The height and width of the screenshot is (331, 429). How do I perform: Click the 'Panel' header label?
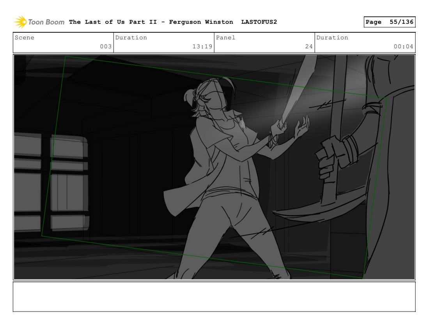pos(225,37)
